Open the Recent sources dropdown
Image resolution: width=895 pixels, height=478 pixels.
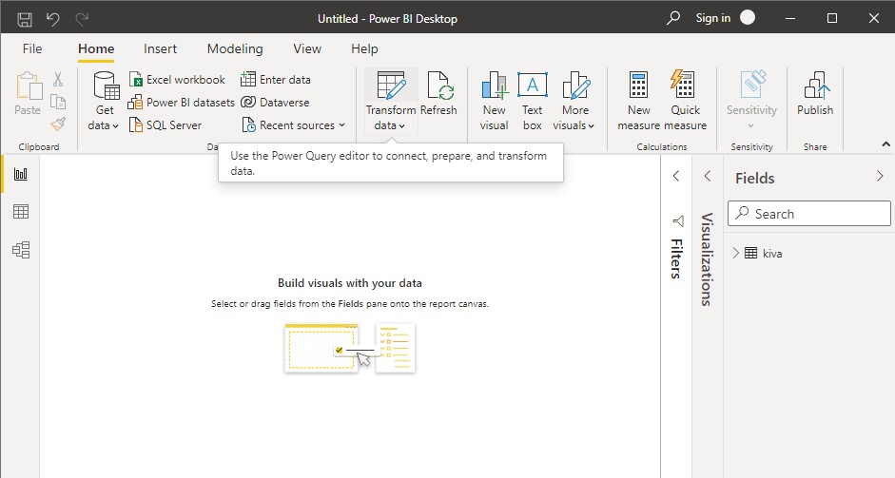[293, 125]
